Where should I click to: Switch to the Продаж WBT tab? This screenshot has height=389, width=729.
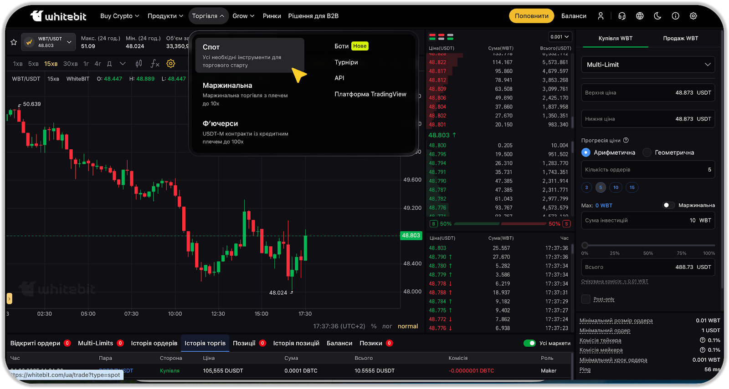coord(680,38)
